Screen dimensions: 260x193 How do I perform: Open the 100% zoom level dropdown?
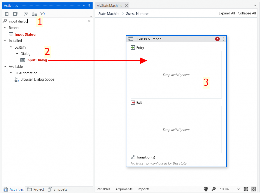pos(238,189)
